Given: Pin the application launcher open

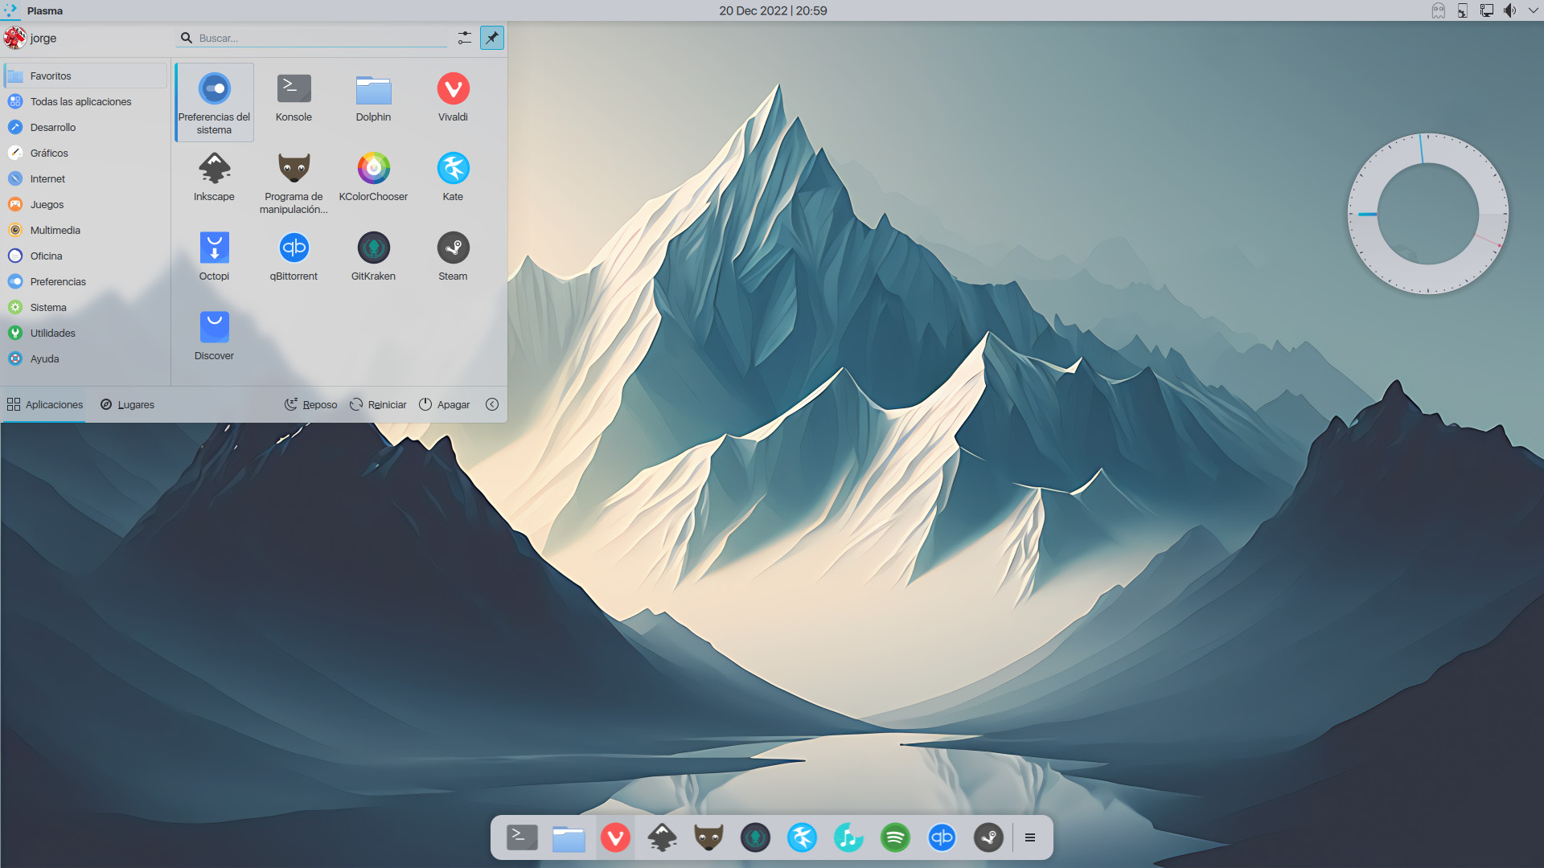Looking at the screenshot, I should (492, 38).
